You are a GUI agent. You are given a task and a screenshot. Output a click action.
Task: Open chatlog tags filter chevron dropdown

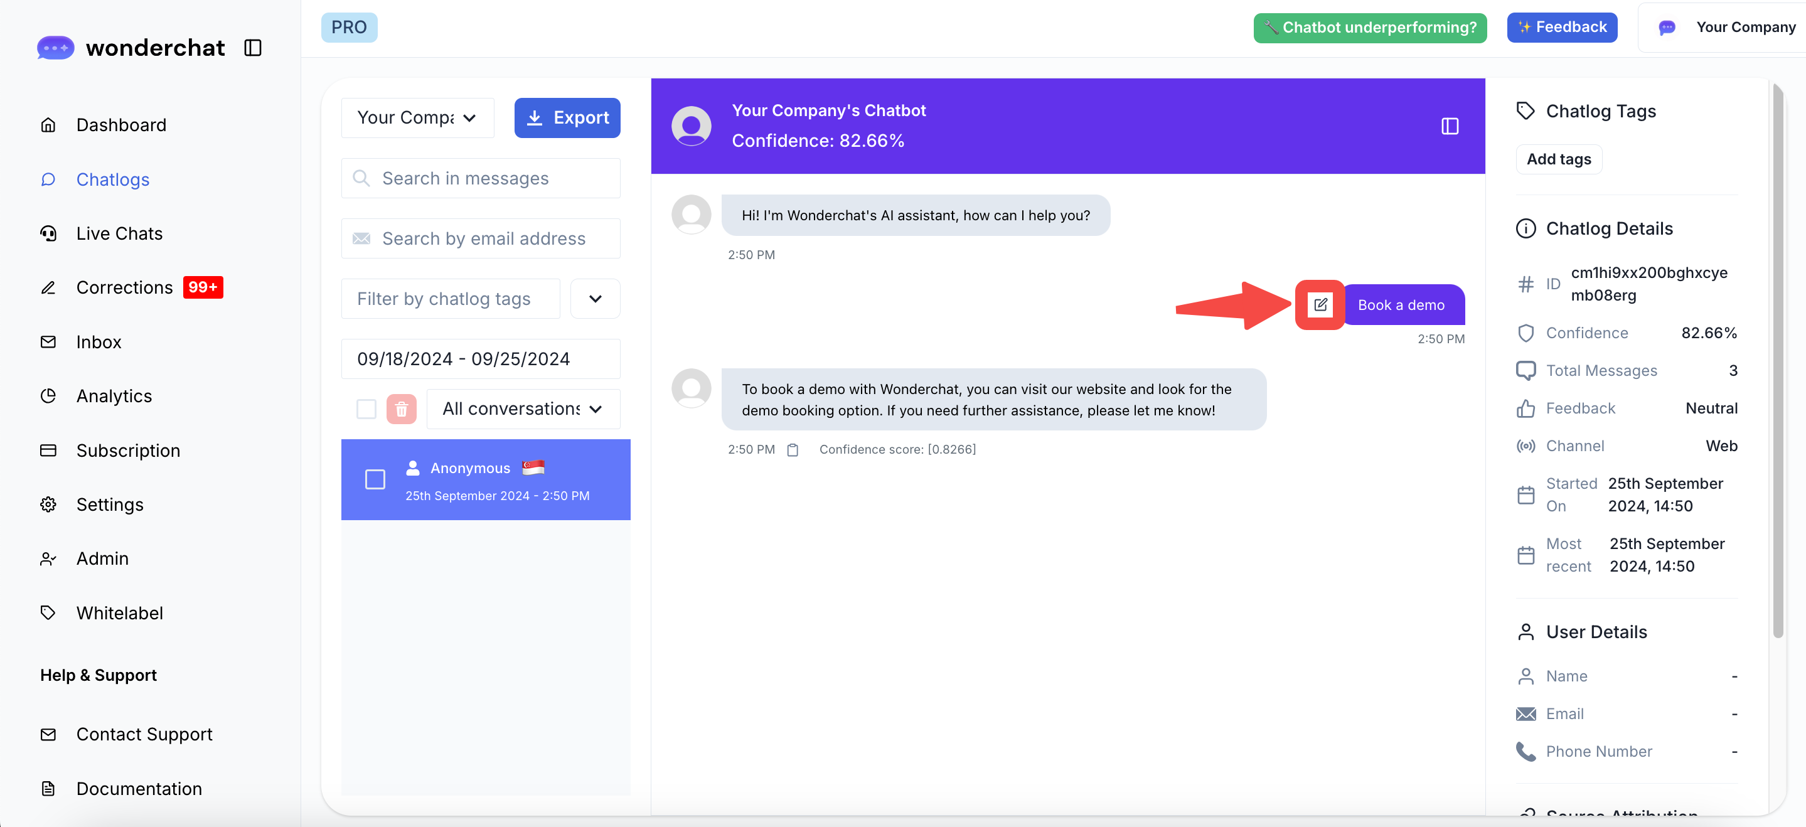pos(594,299)
